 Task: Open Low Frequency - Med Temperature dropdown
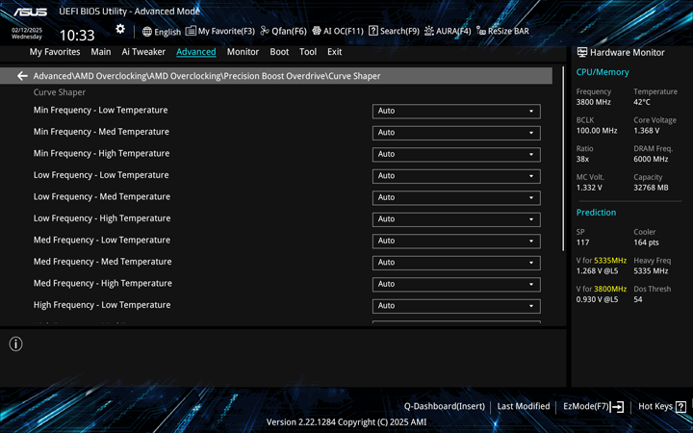tap(455, 197)
